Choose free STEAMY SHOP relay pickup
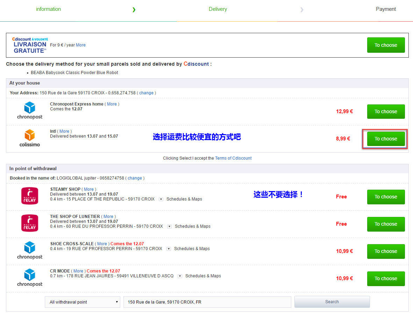This screenshot has height=313, width=413. click(386, 197)
